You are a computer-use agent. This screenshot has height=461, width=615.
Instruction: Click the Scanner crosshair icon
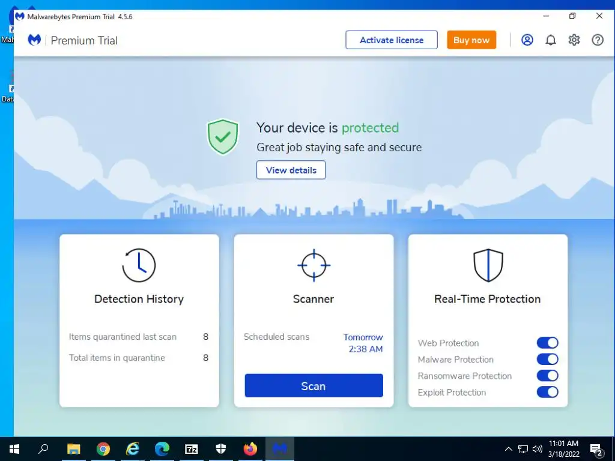314,265
